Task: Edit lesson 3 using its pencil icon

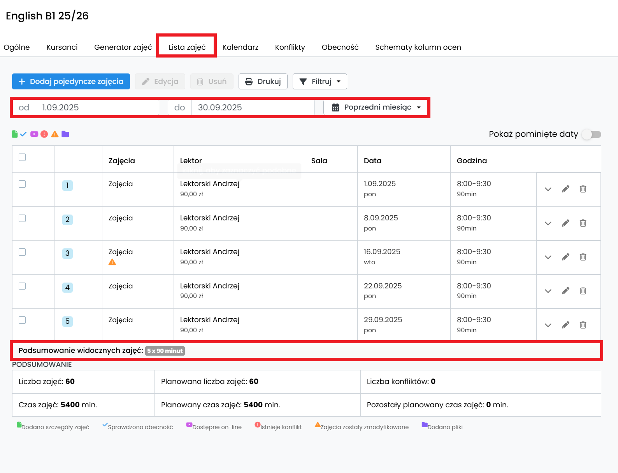Action: [565, 257]
